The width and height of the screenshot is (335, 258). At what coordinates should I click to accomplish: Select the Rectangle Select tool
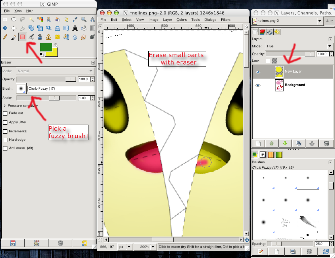pos(5,19)
